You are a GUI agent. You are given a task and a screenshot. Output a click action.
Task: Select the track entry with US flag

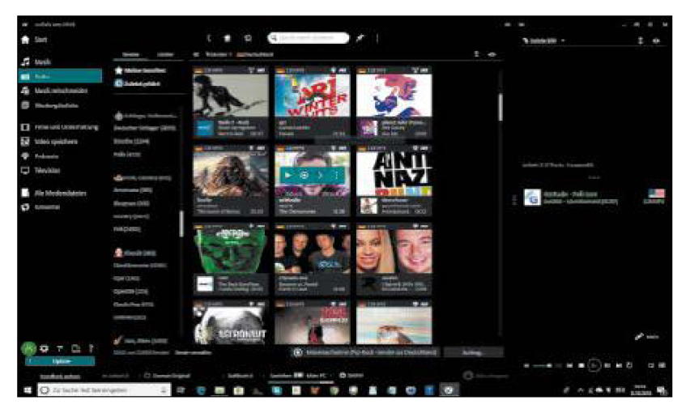pos(594,198)
